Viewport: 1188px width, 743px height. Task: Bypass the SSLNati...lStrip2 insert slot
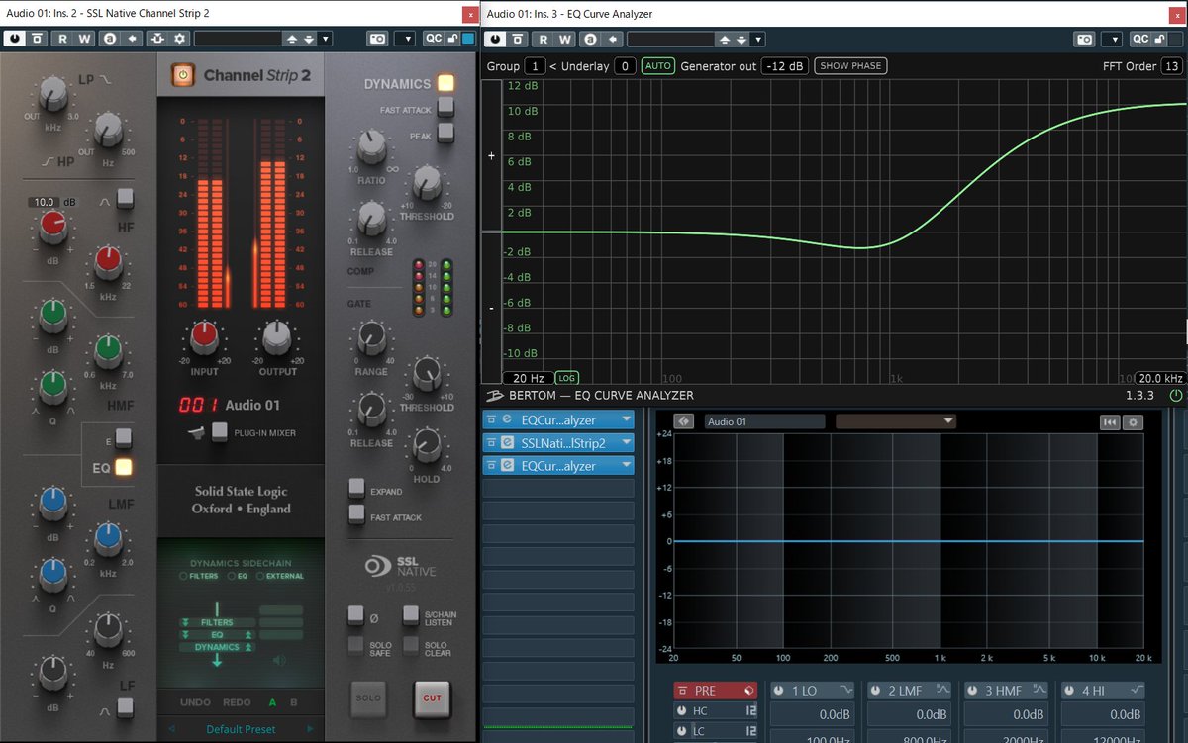pyautogui.click(x=492, y=443)
